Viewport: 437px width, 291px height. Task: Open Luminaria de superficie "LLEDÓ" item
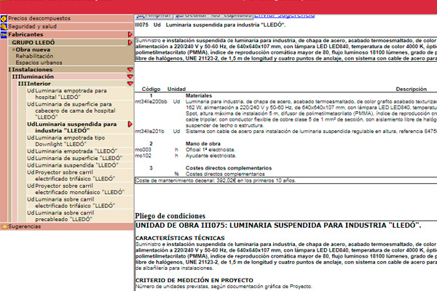coord(79,158)
